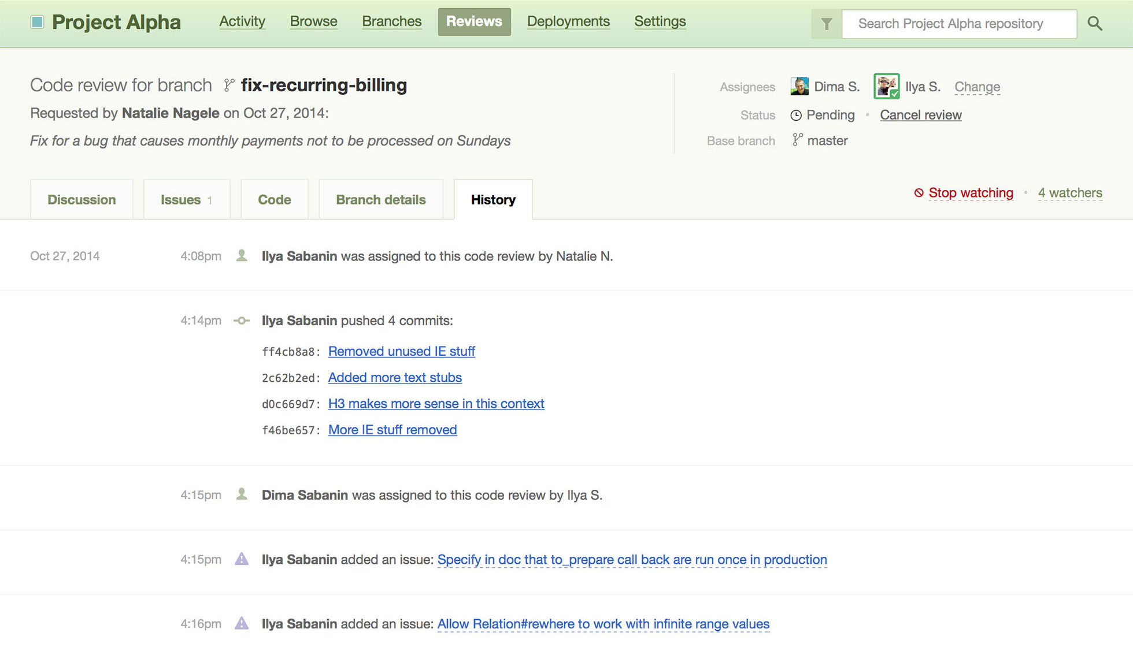Click Dima S. avatar thumbnail
Screen dimensions: 1133x655
pyautogui.click(x=799, y=87)
